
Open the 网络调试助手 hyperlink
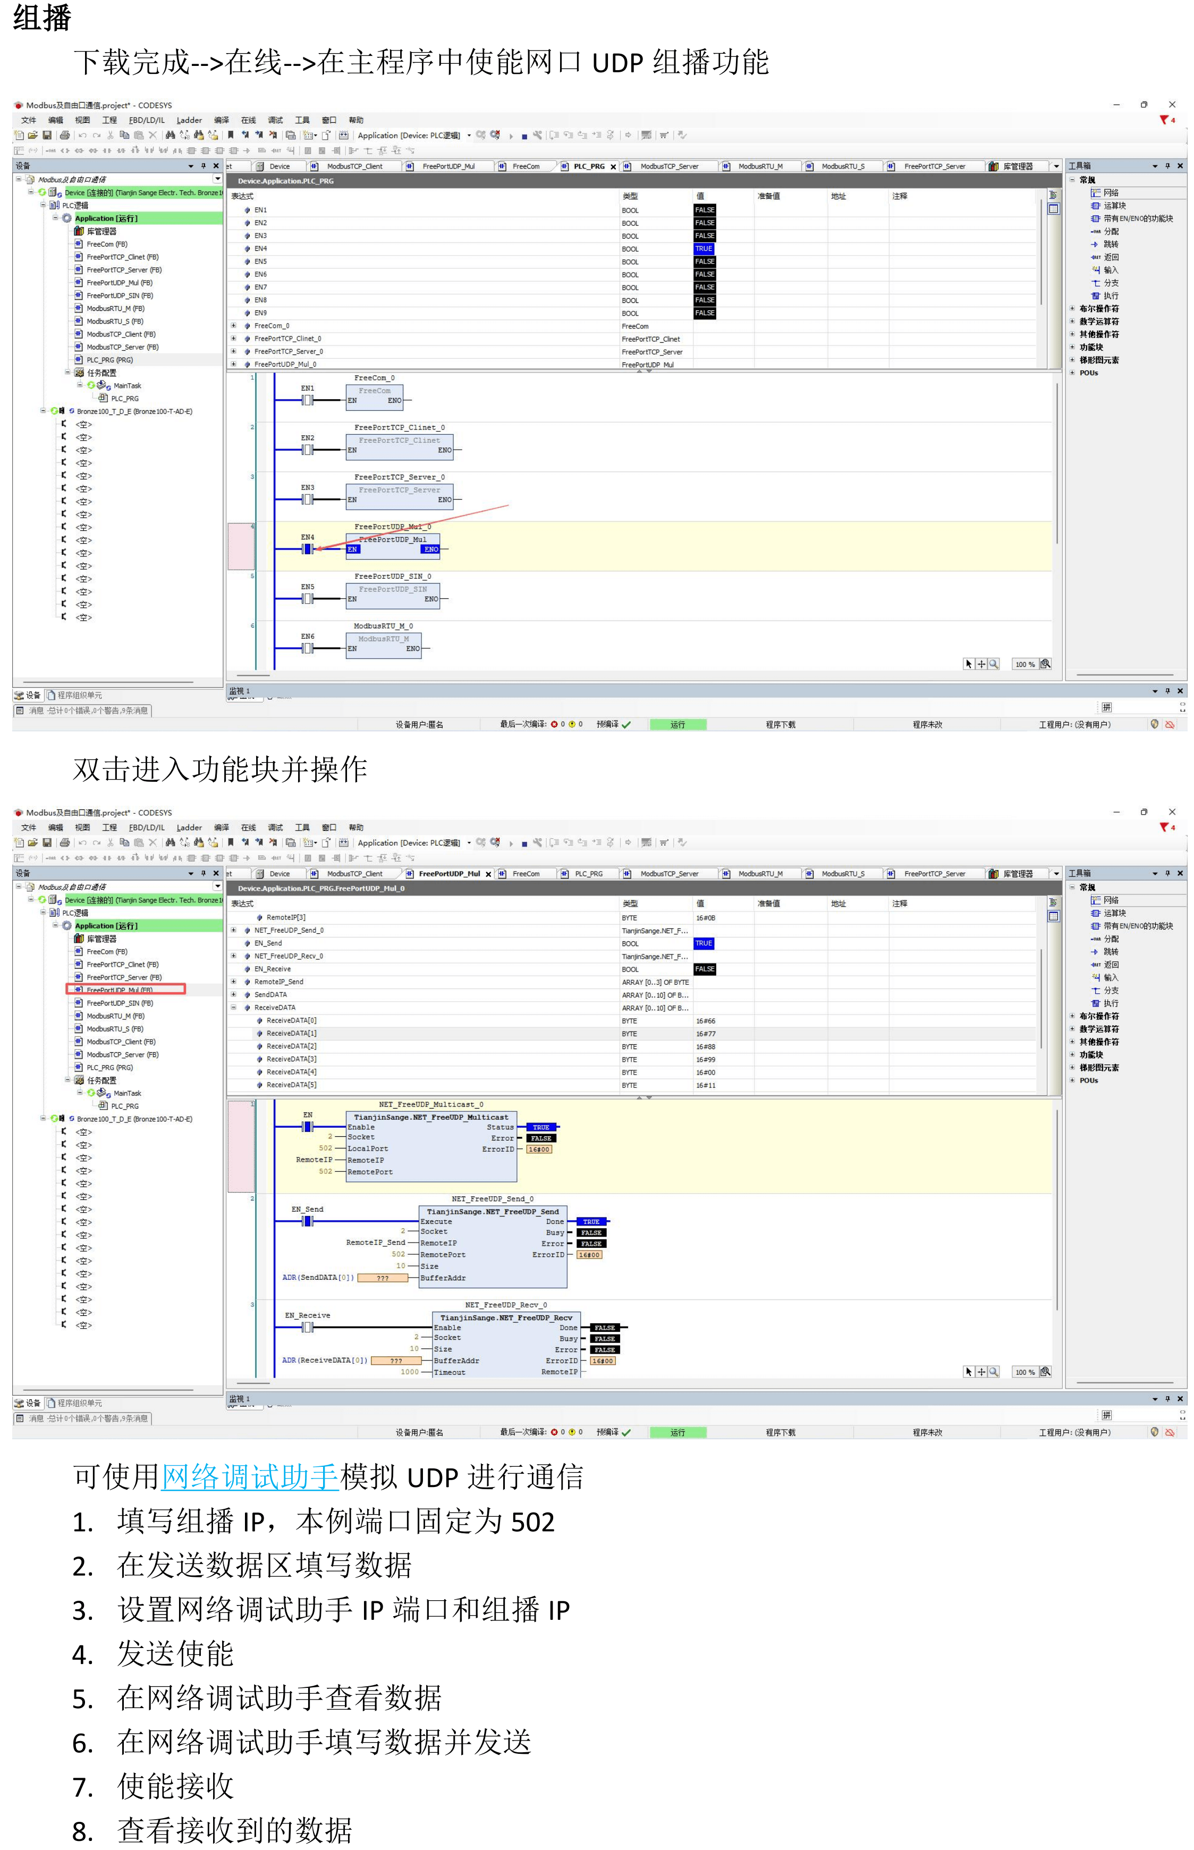point(250,1477)
